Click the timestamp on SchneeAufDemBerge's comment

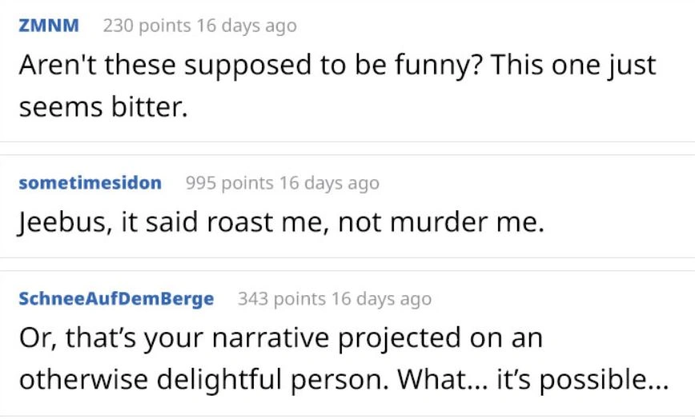pyautogui.click(x=381, y=299)
